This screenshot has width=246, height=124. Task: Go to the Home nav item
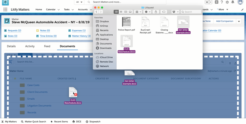[x=39, y=10]
